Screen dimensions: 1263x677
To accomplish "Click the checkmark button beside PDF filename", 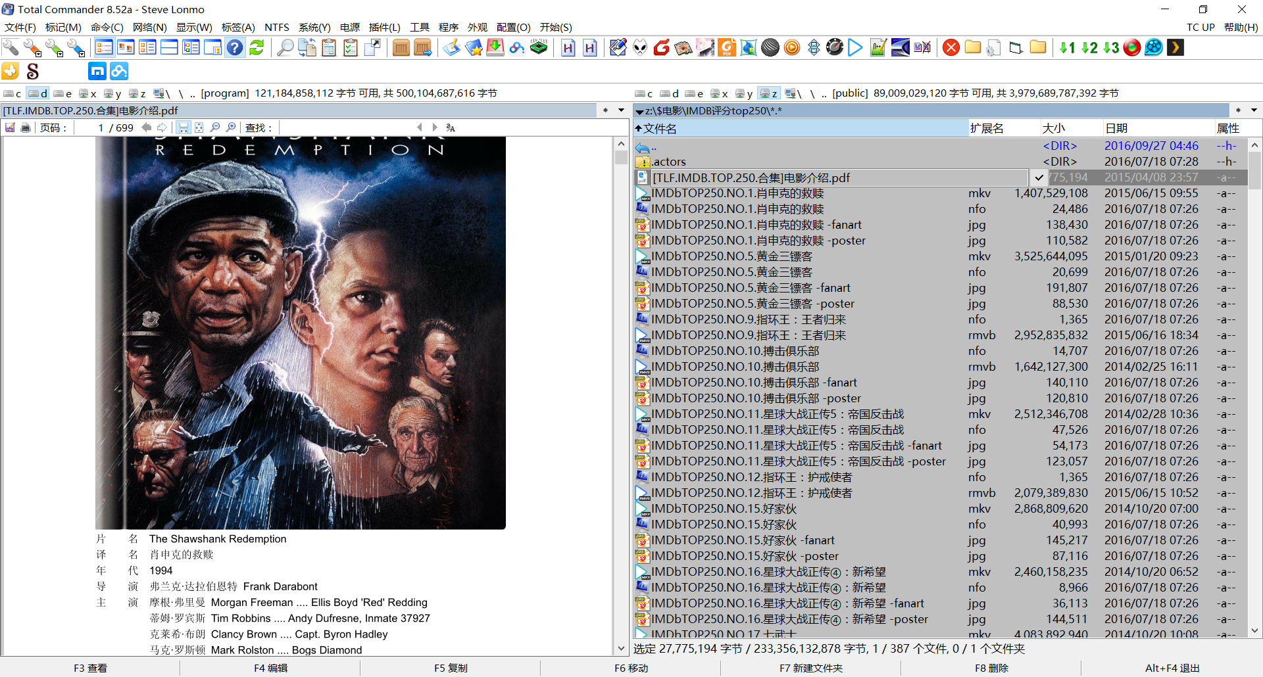I will pos(1039,177).
